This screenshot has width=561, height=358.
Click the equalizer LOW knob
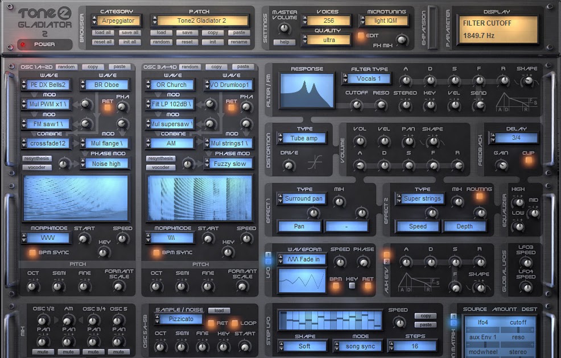[x=518, y=226]
